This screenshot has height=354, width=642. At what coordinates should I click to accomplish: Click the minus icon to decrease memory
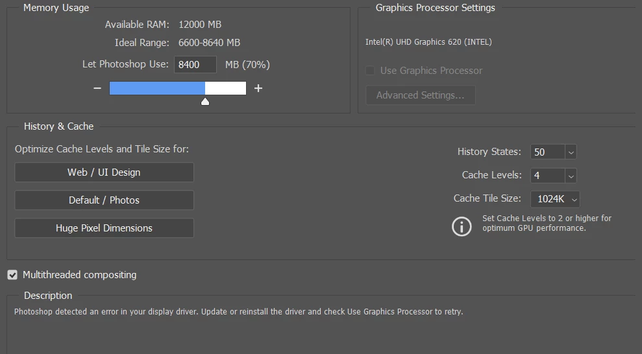(x=97, y=88)
